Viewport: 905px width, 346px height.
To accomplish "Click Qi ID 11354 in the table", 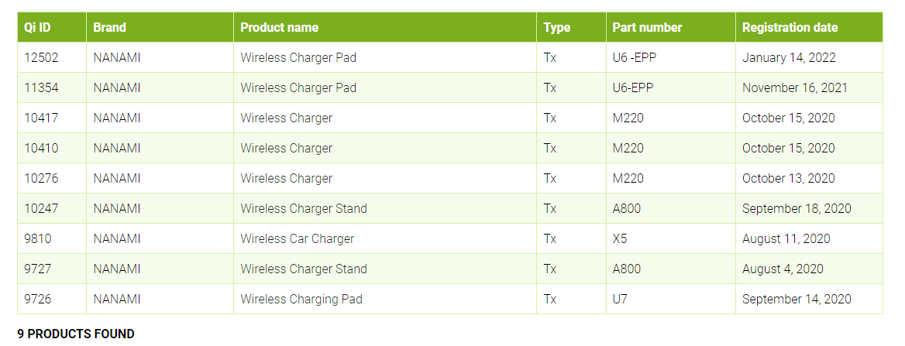I will [41, 87].
